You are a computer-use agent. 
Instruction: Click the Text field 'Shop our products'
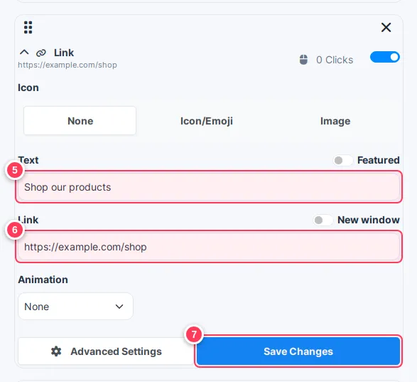click(x=209, y=187)
